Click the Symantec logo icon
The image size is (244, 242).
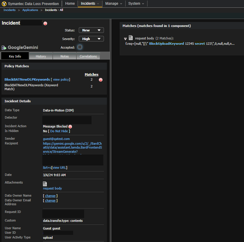pyautogui.click(x=4, y=4)
